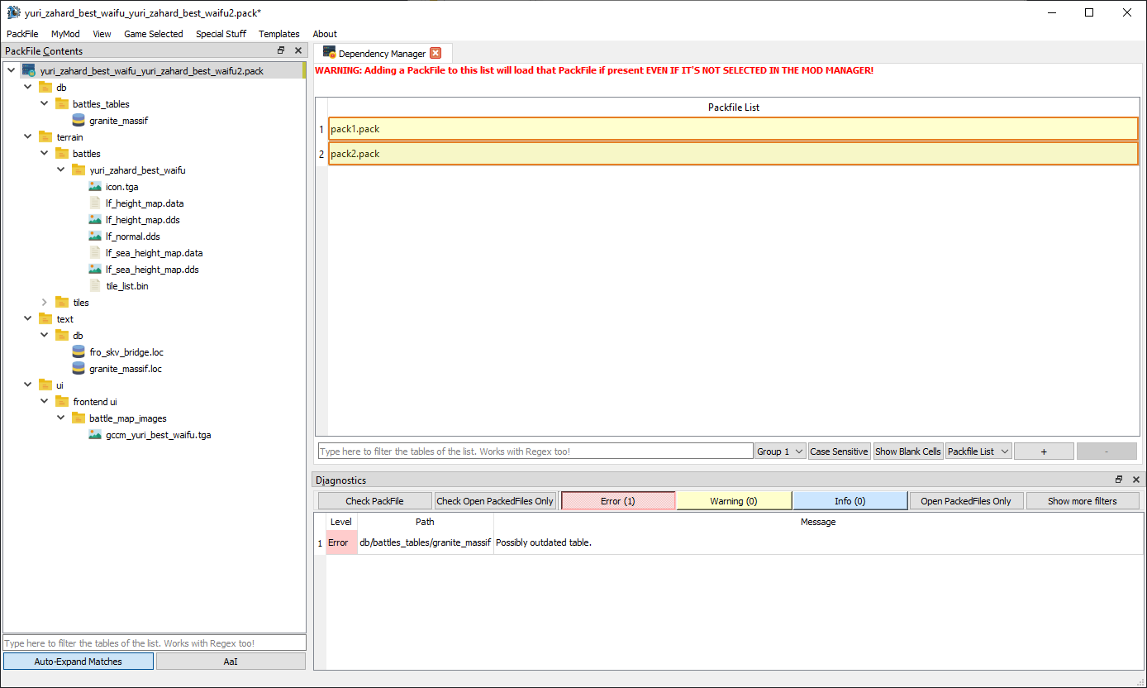
Task: Collapse the top-level db folder
Action: 28,88
